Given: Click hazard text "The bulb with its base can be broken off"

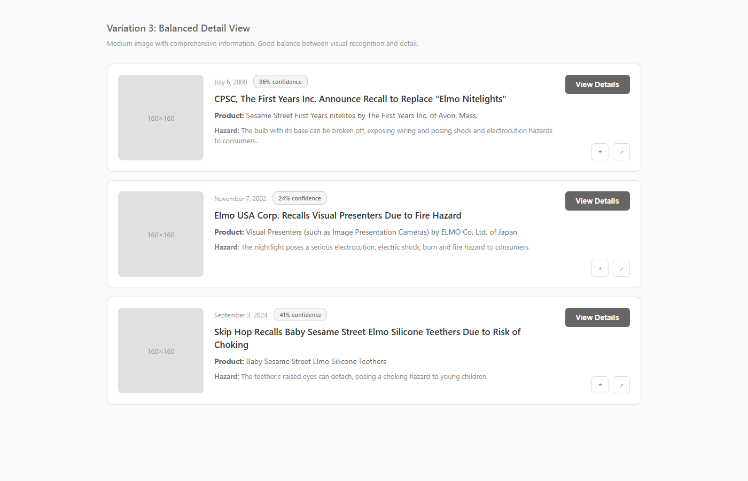Looking at the screenshot, I should [384, 136].
